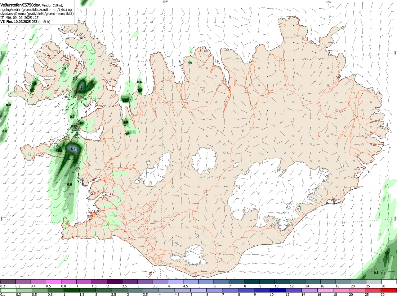Click the 1.0 precipitation label on map
The image size is (397, 297).
point(126,122)
